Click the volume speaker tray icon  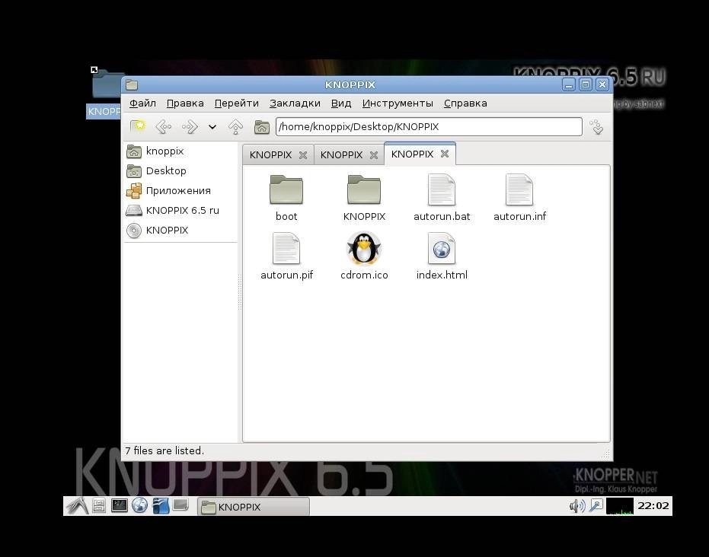[x=577, y=505]
